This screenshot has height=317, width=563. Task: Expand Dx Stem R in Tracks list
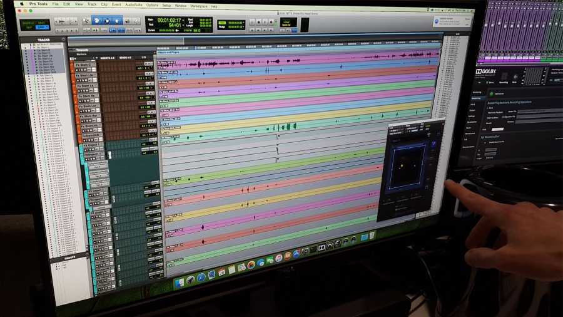[34, 50]
